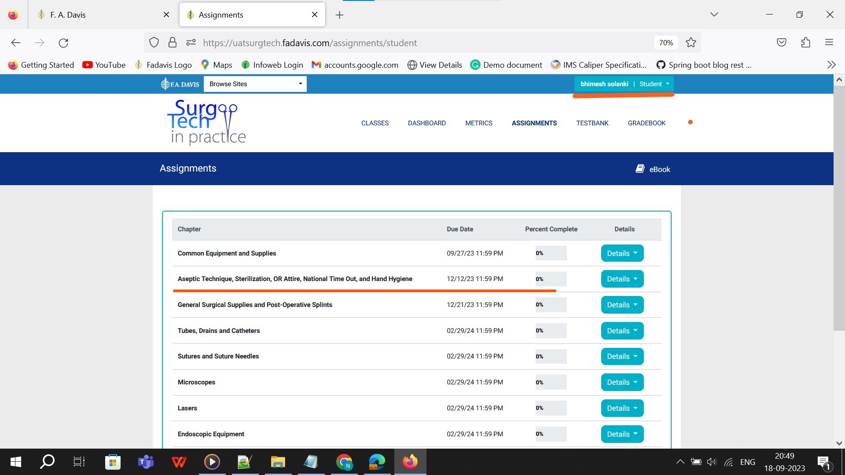Open the Firefox extensions puzzle icon

(805, 43)
